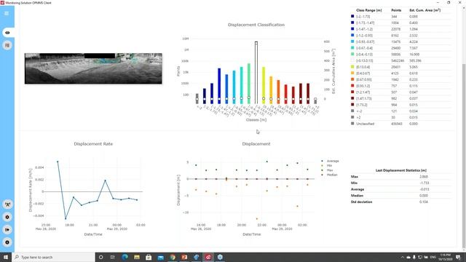Click the 'Points' column header
Viewport: 466px width, 262px height.
click(396, 10)
